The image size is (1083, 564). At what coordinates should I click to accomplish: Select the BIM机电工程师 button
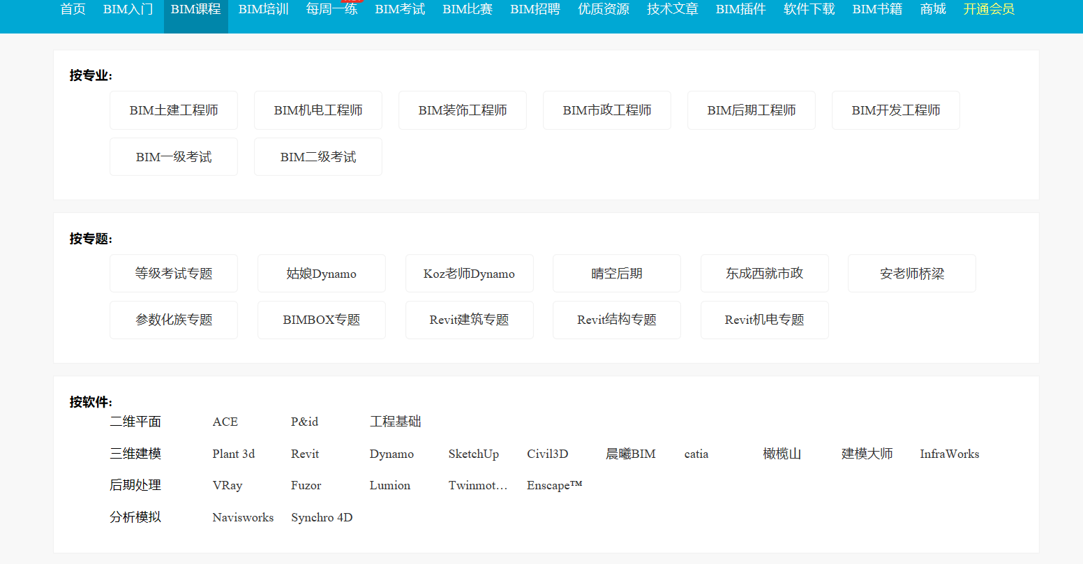click(x=318, y=110)
